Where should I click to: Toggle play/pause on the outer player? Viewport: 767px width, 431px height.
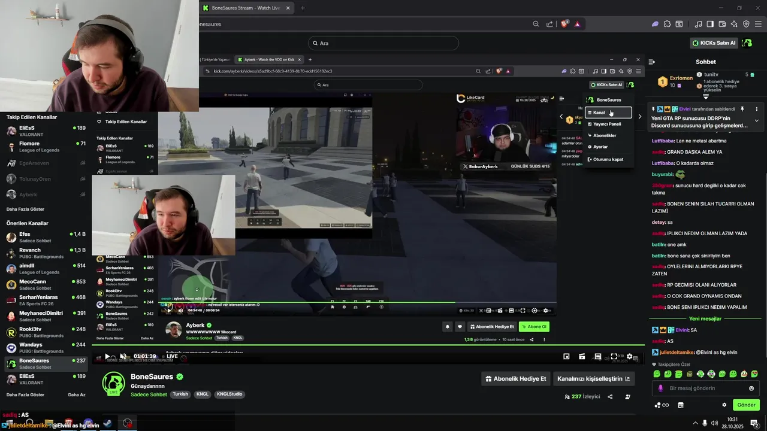[x=107, y=356]
